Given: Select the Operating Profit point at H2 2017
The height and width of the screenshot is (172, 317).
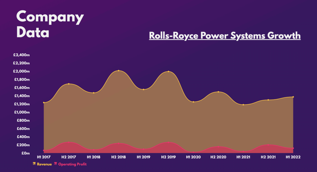Looking at the screenshot, I should (x=69, y=142).
